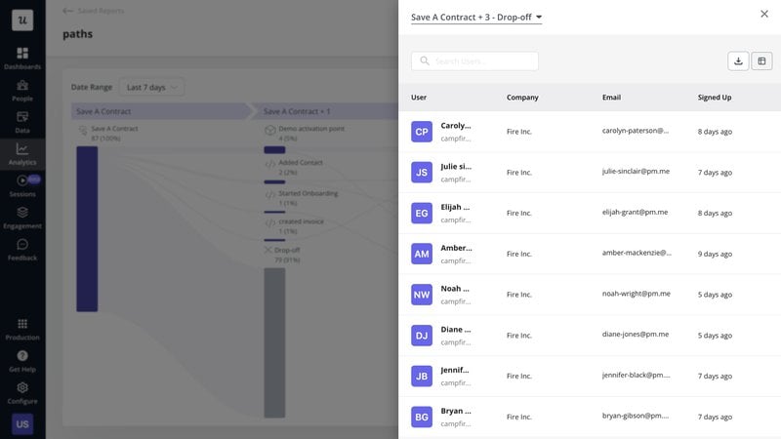The width and height of the screenshot is (781, 439).
Task: Download the user list
Action: (x=738, y=60)
